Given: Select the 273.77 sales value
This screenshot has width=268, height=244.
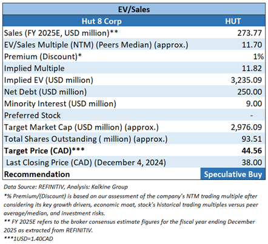Looking at the screenshot, I should (249, 33).
